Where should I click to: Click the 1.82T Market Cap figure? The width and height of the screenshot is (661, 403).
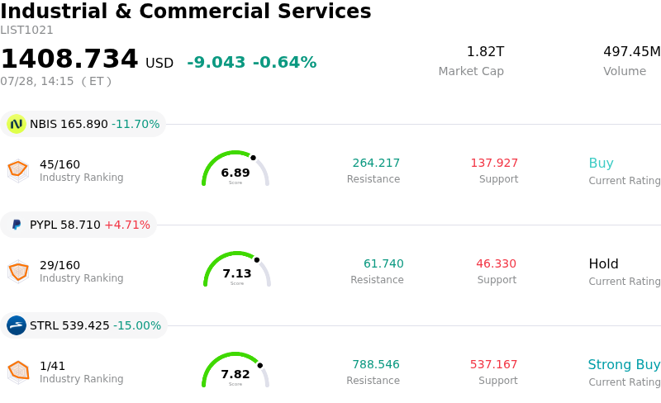485,51
